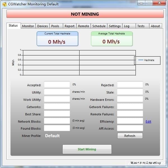Select the Hardware Errors field
The width and height of the screenshot is (168, 168).
pyautogui.click(x=130, y=99)
